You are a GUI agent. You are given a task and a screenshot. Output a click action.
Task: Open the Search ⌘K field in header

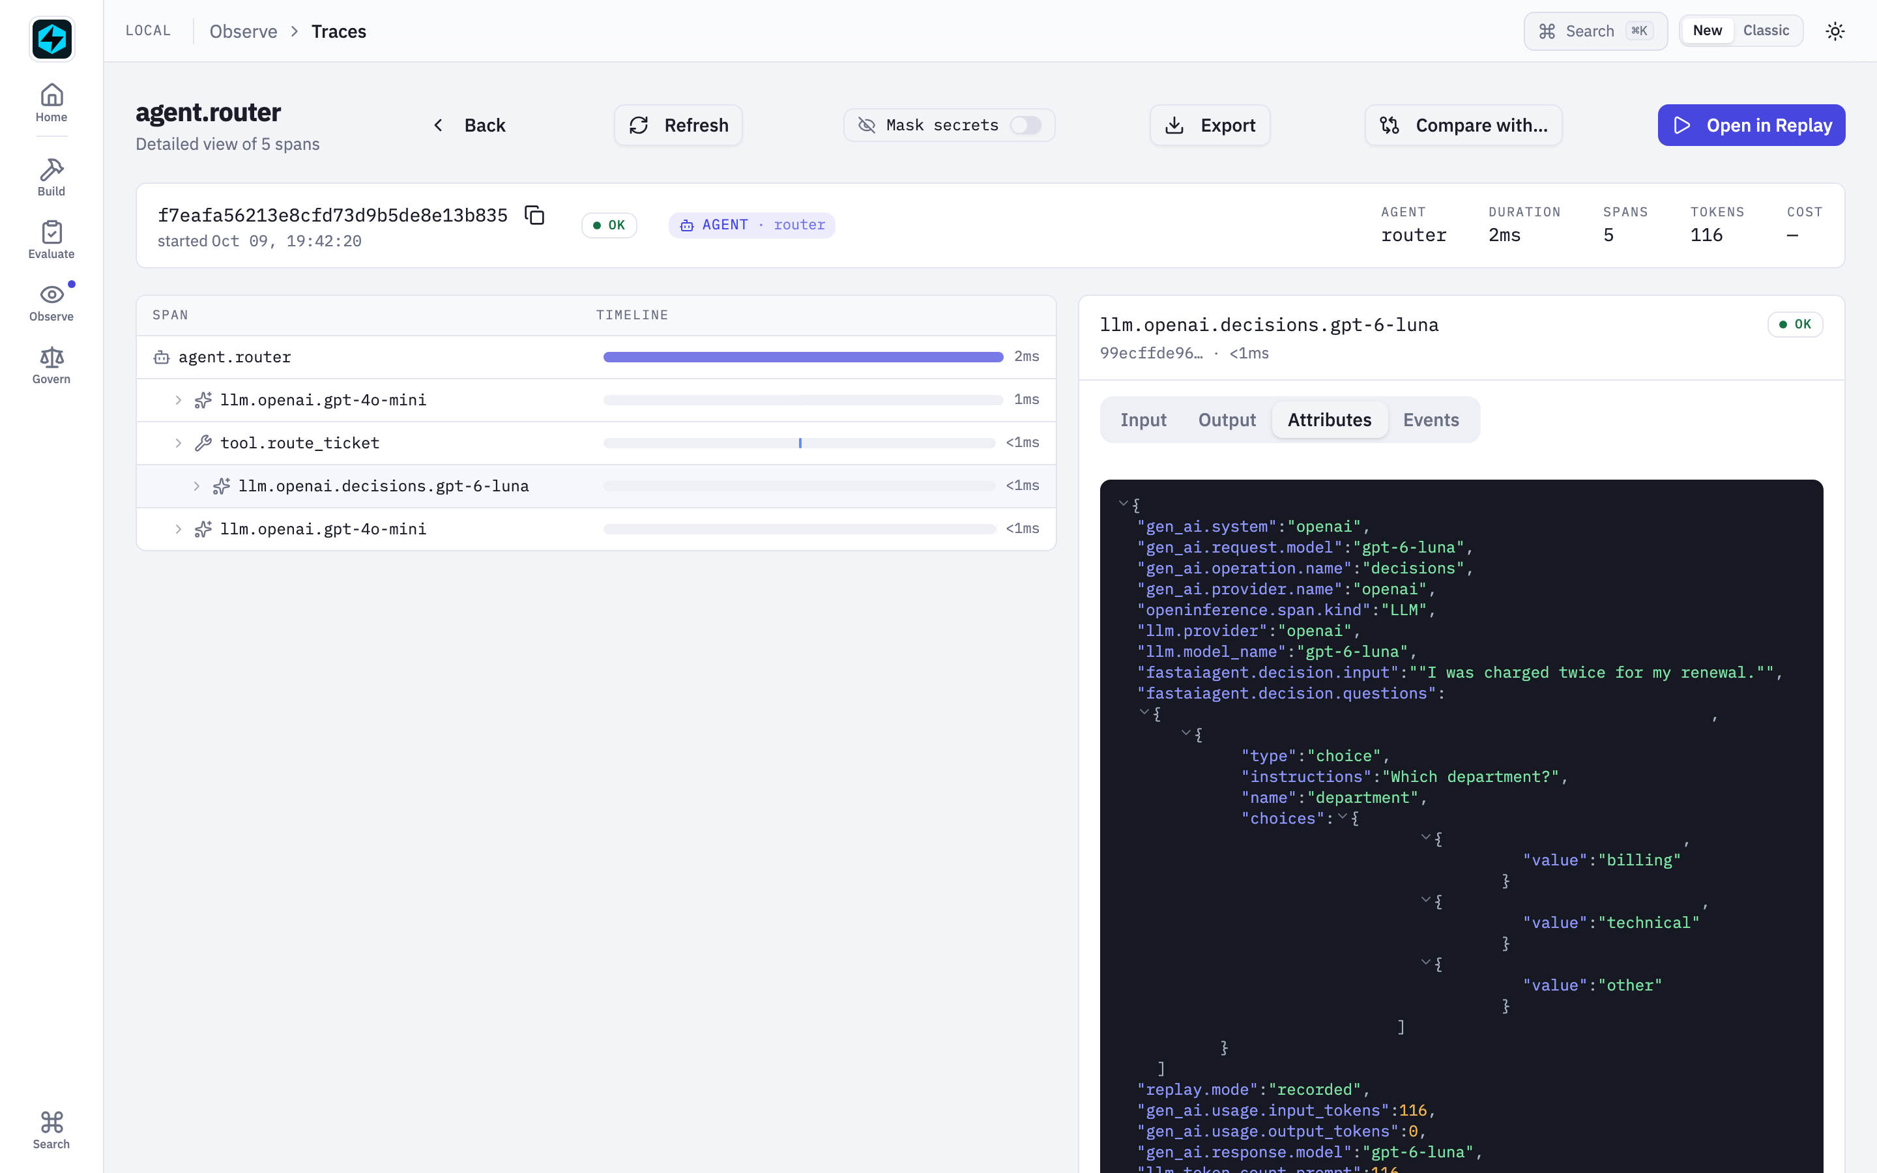point(1595,31)
